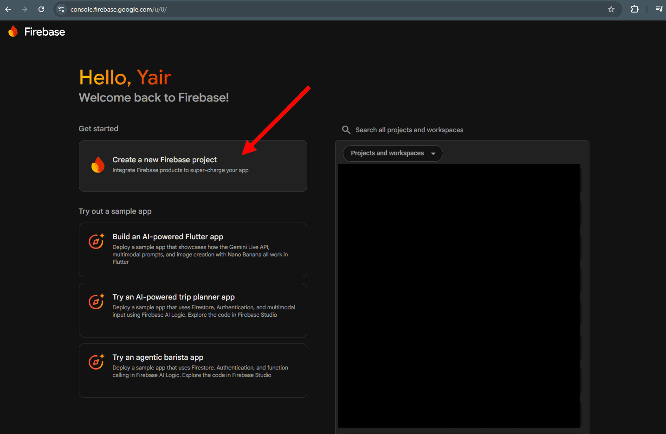Open the media controls icon in toolbar
This screenshot has width=666, height=434.
[659, 9]
